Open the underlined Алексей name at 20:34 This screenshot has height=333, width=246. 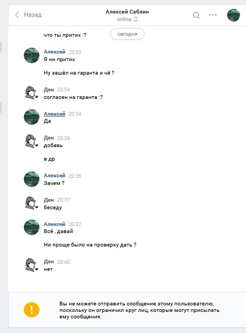[x=55, y=114]
